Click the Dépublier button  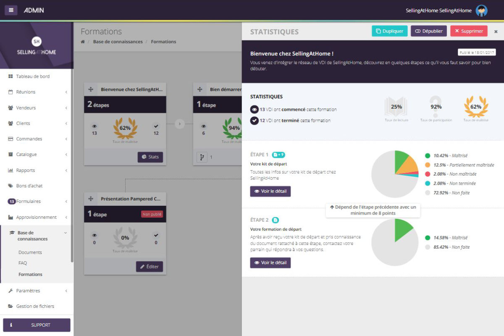429,31
